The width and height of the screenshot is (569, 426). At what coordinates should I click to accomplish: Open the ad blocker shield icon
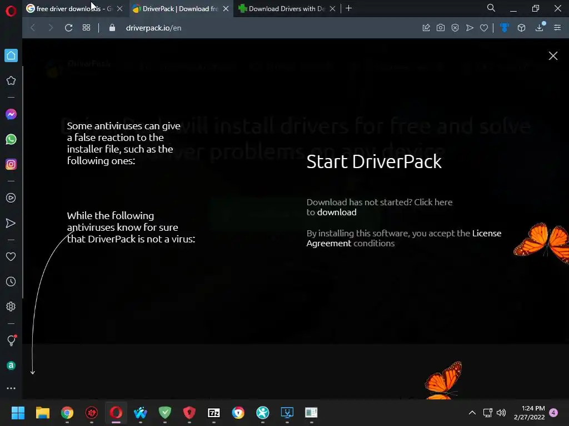[x=455, y=28]
